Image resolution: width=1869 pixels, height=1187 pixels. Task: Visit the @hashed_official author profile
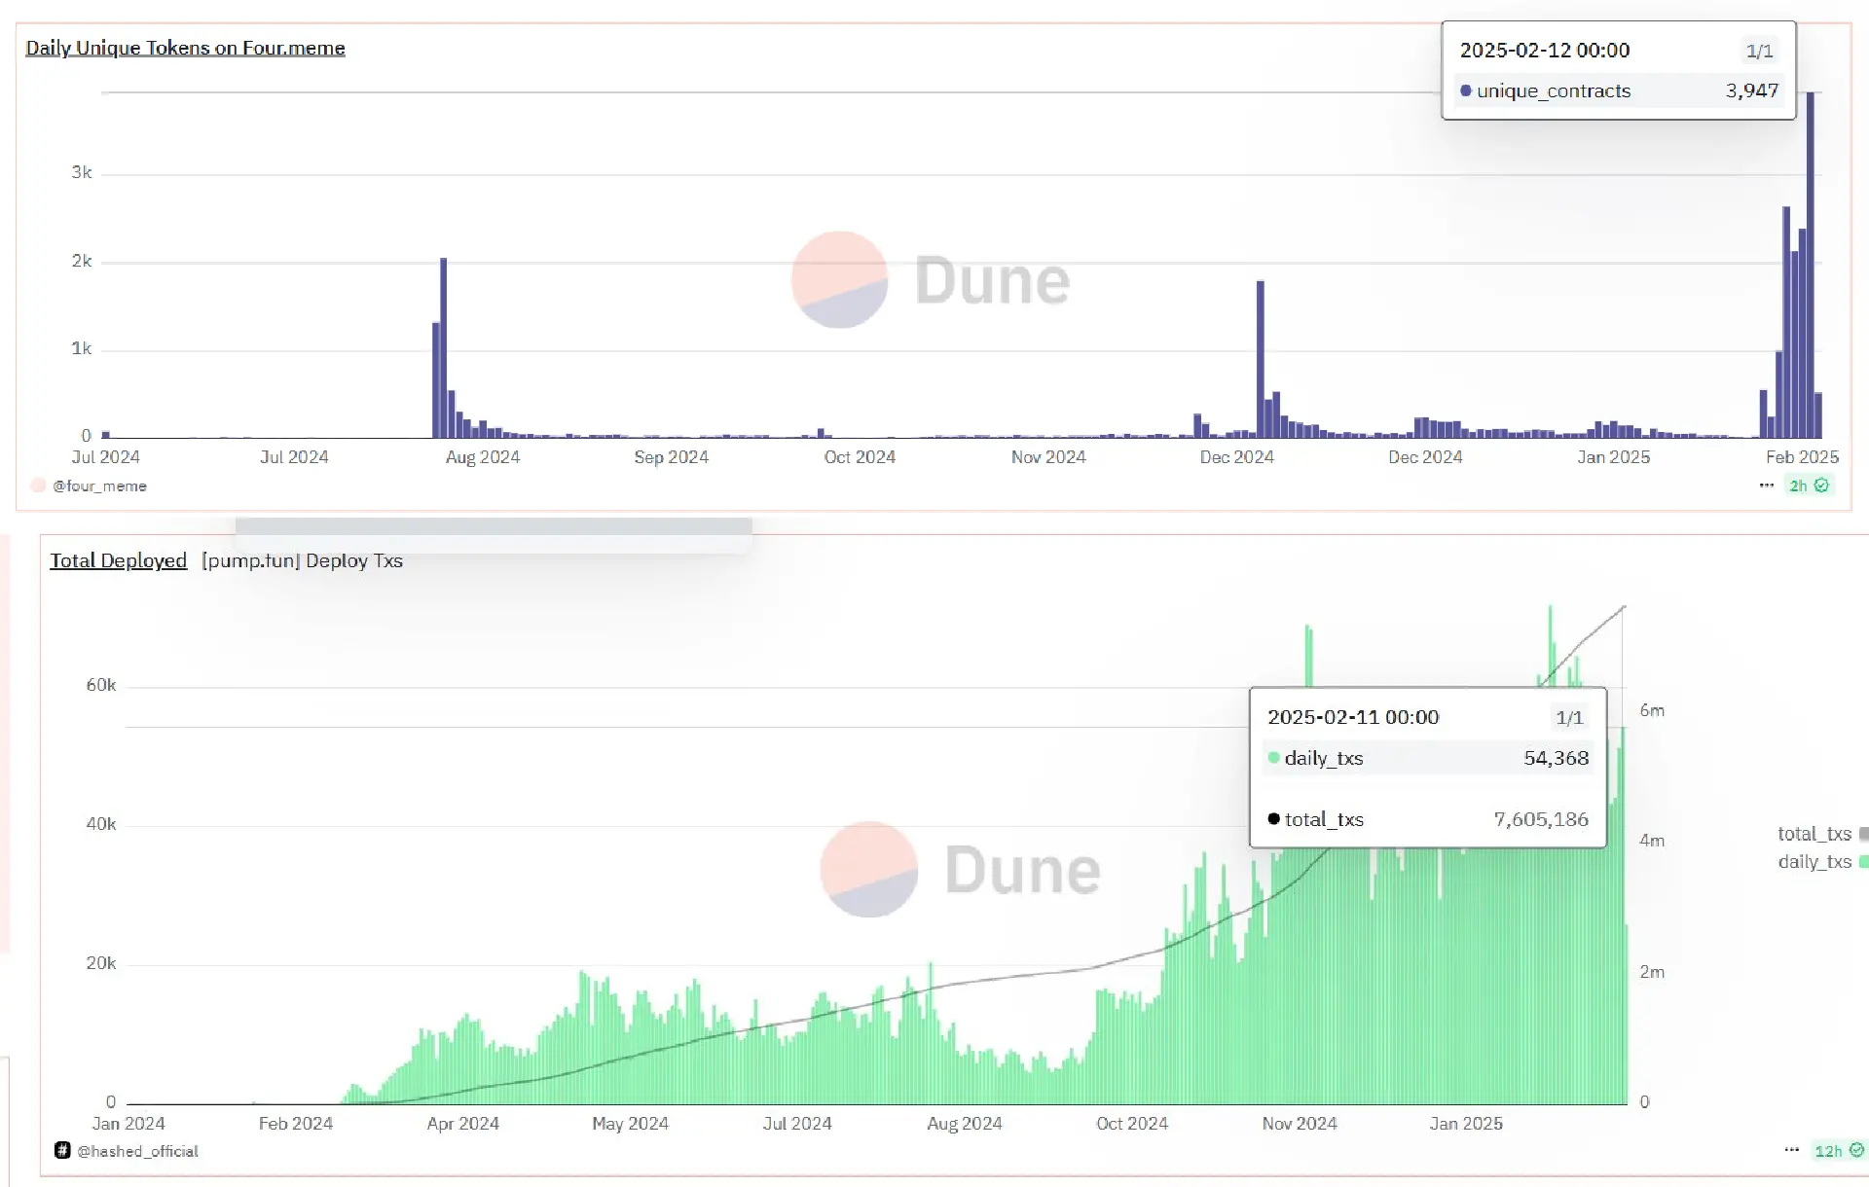[137, 1151]
